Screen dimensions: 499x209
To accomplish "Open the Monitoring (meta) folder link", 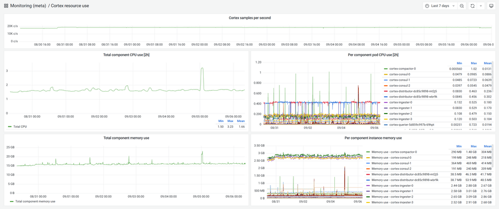I will [28, 6].
